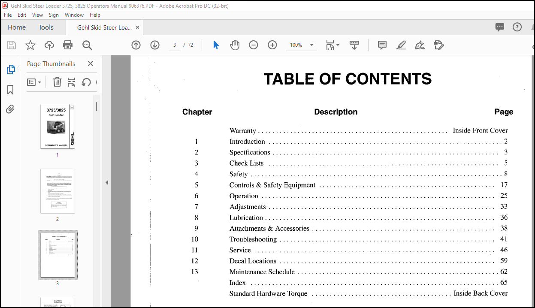
Task: Open help question mark icon
Action: pyautogui.click(x=517, y=27)
